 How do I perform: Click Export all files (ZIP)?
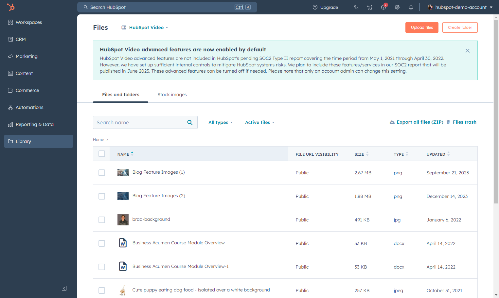point(416,122)
